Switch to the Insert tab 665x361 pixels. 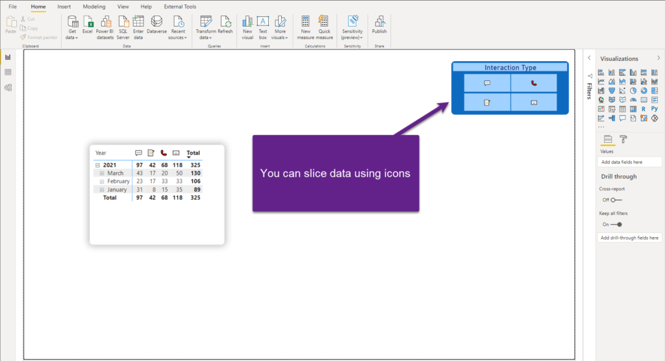(64, 6)
